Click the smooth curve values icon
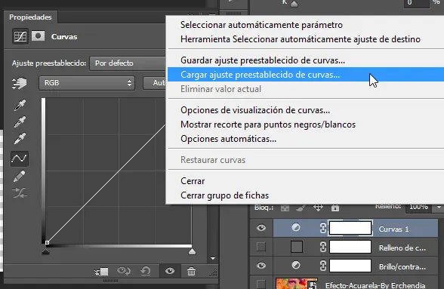 click(20, 193)
